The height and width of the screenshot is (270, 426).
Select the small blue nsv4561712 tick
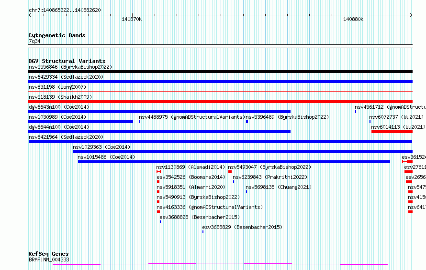(356, 112)
